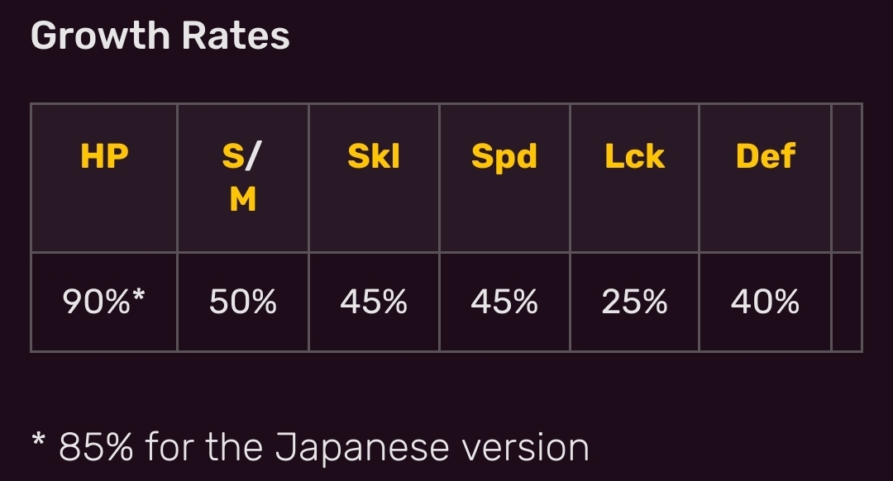Screen dimensions: 893x481
Task: Select the 45% Skl growth cell
Action: tap(374, 302)
